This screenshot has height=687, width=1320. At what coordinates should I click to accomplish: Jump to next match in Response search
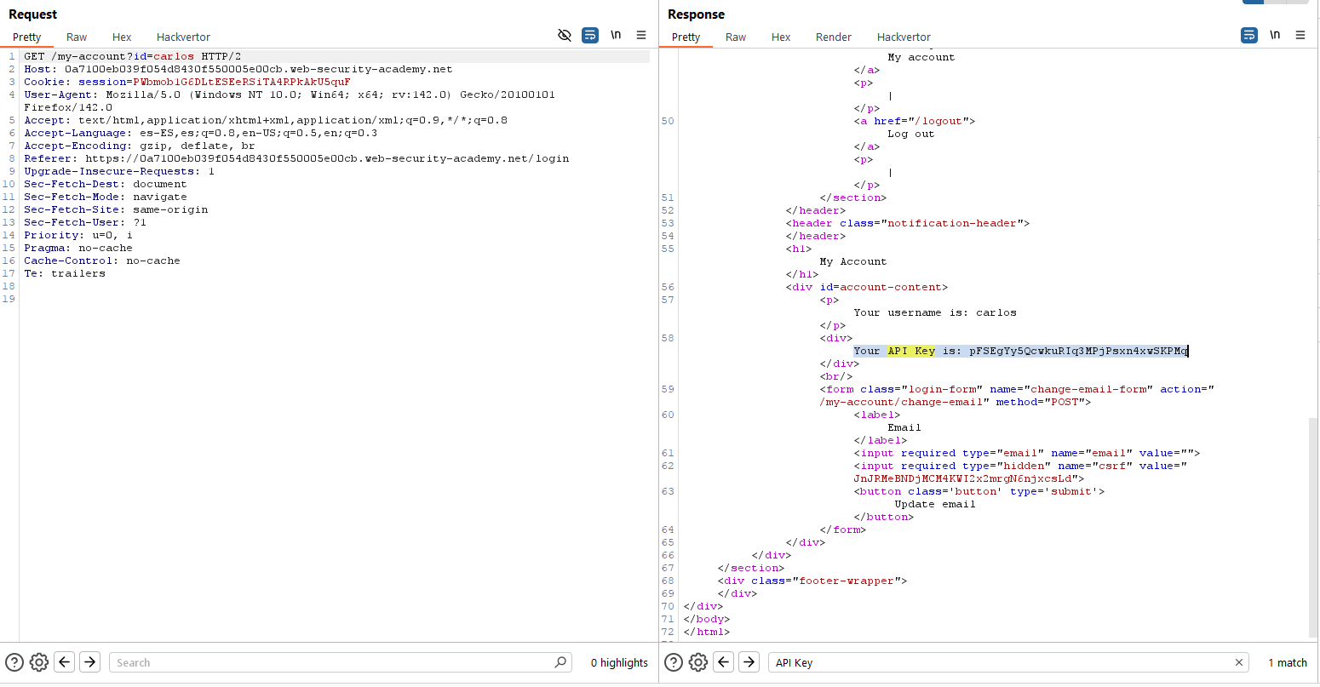click(x=749, y=662)
